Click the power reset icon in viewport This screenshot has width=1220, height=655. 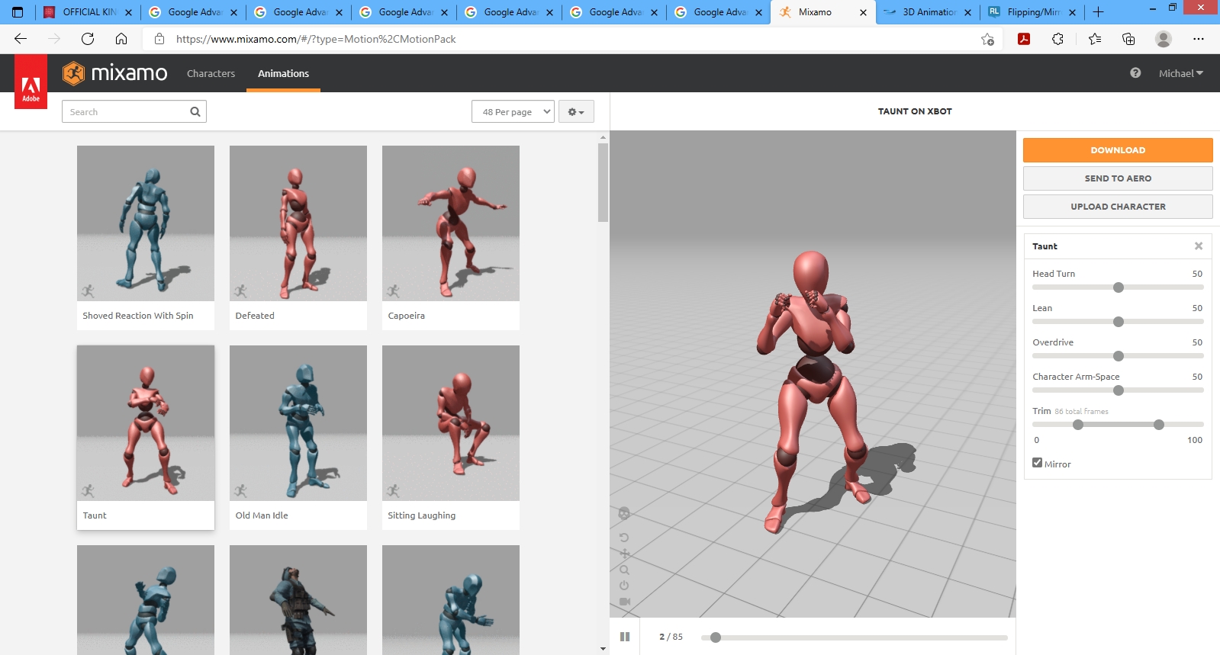tap(624, 586)
